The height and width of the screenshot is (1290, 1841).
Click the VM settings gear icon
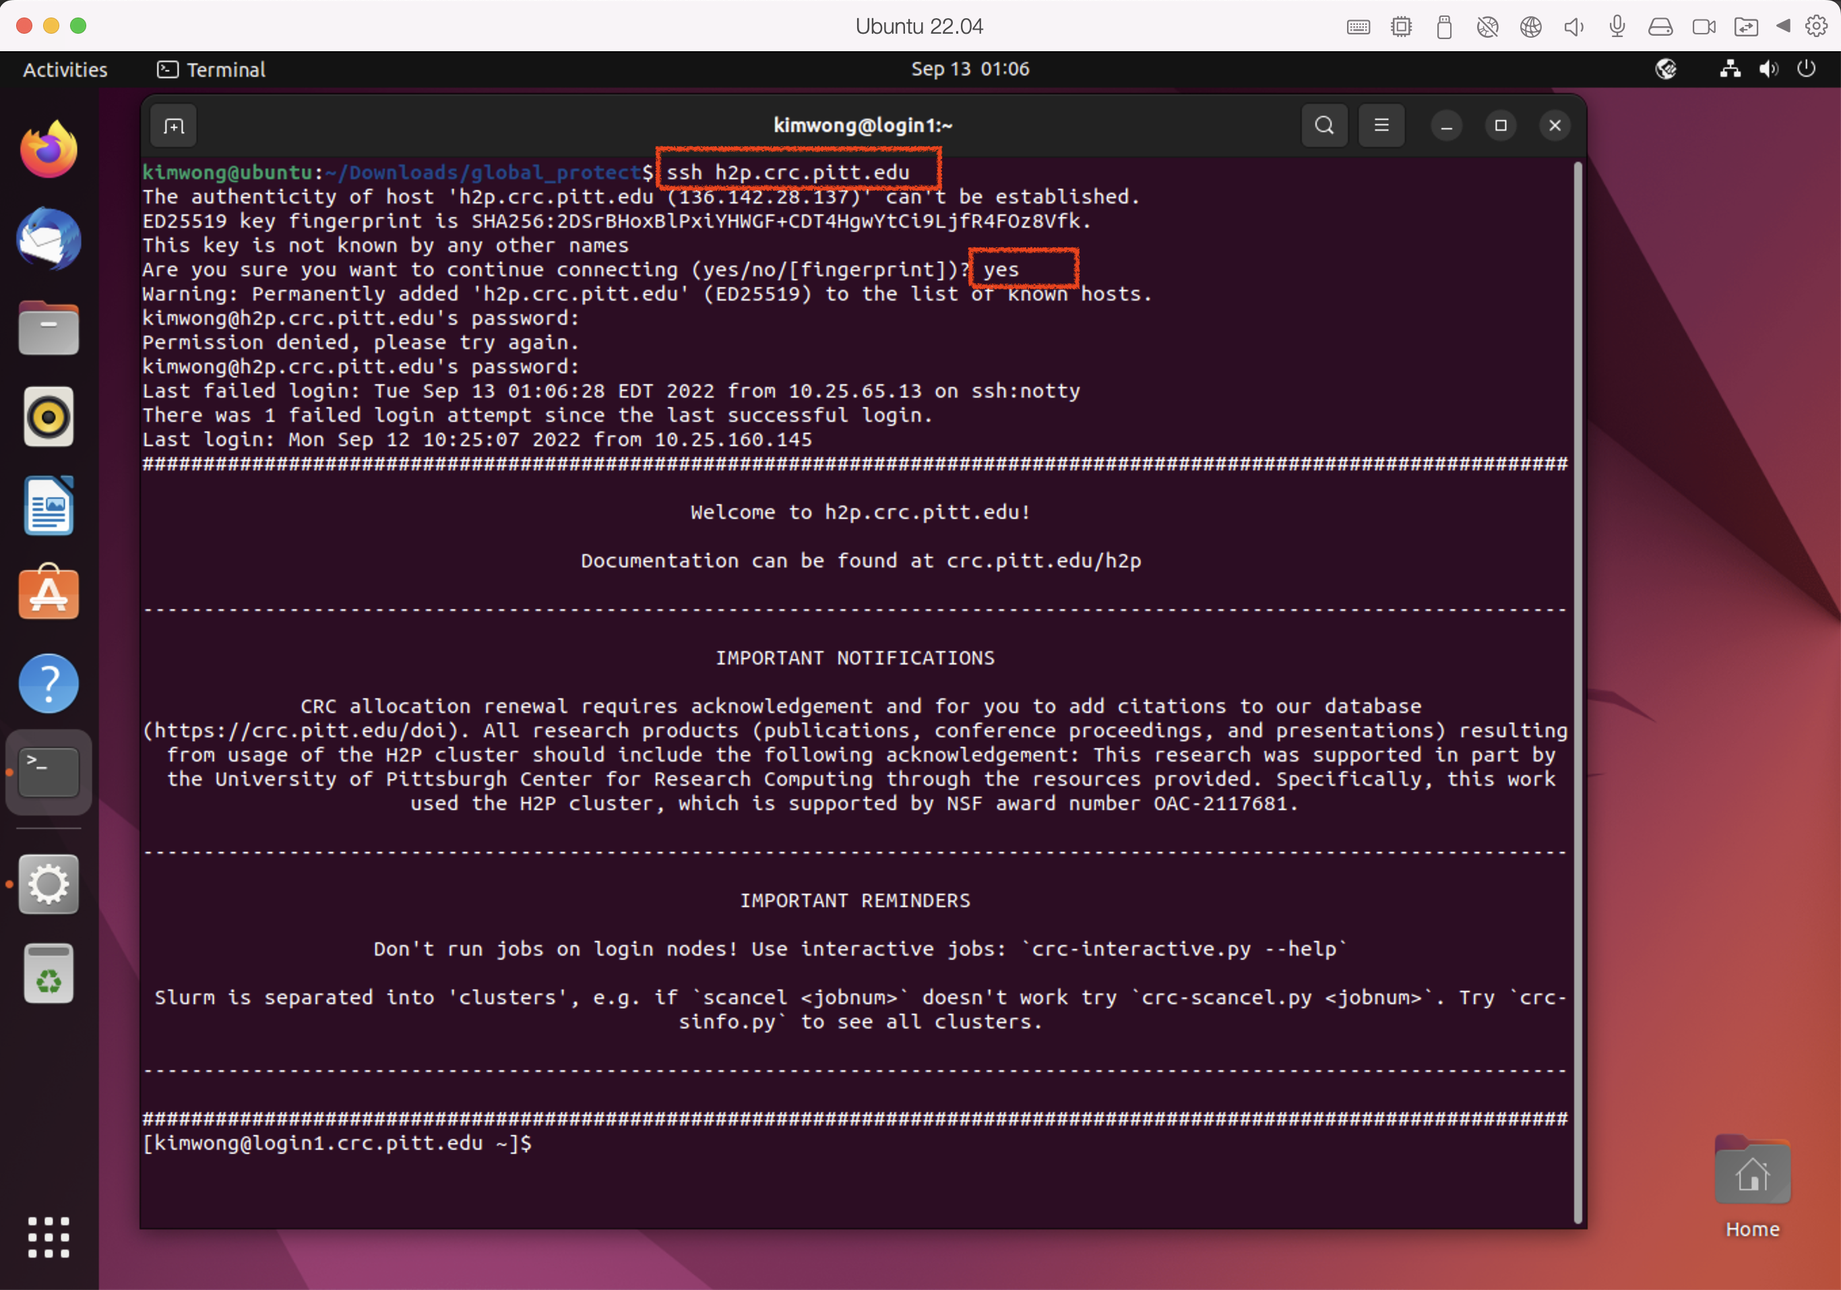click(1816, 26)
